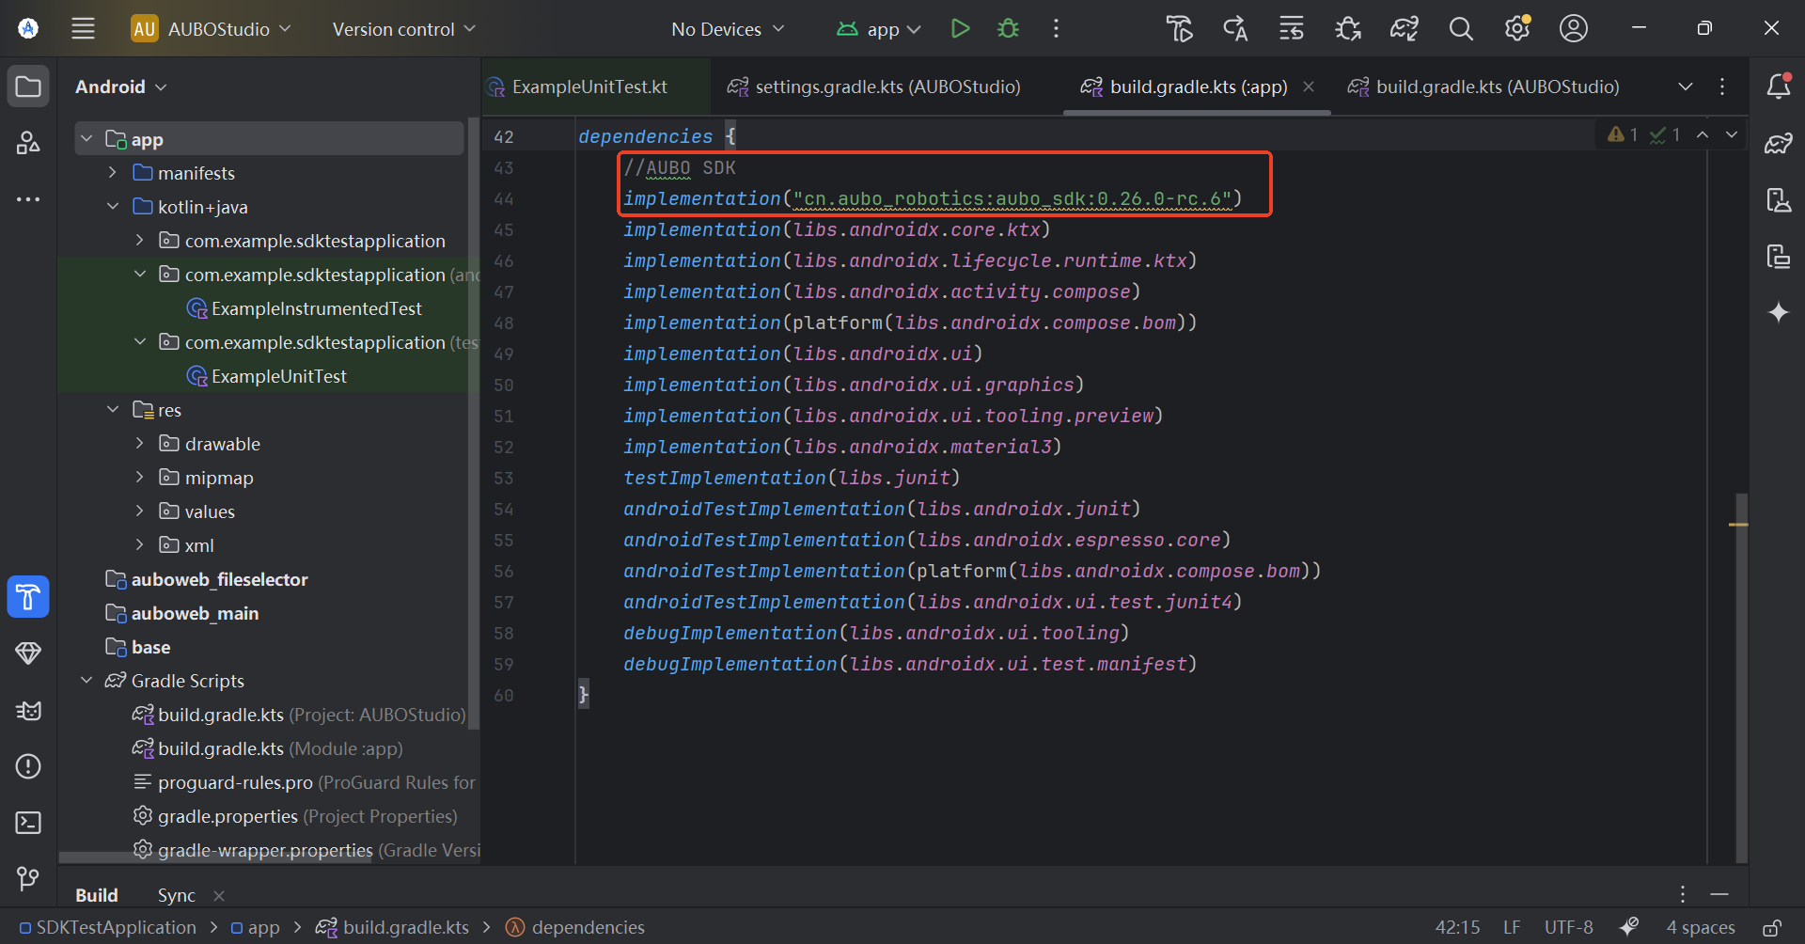Open Search Everywhere with the magnifier icon
Screen dimensions: 1805x944
point(1460,28)
